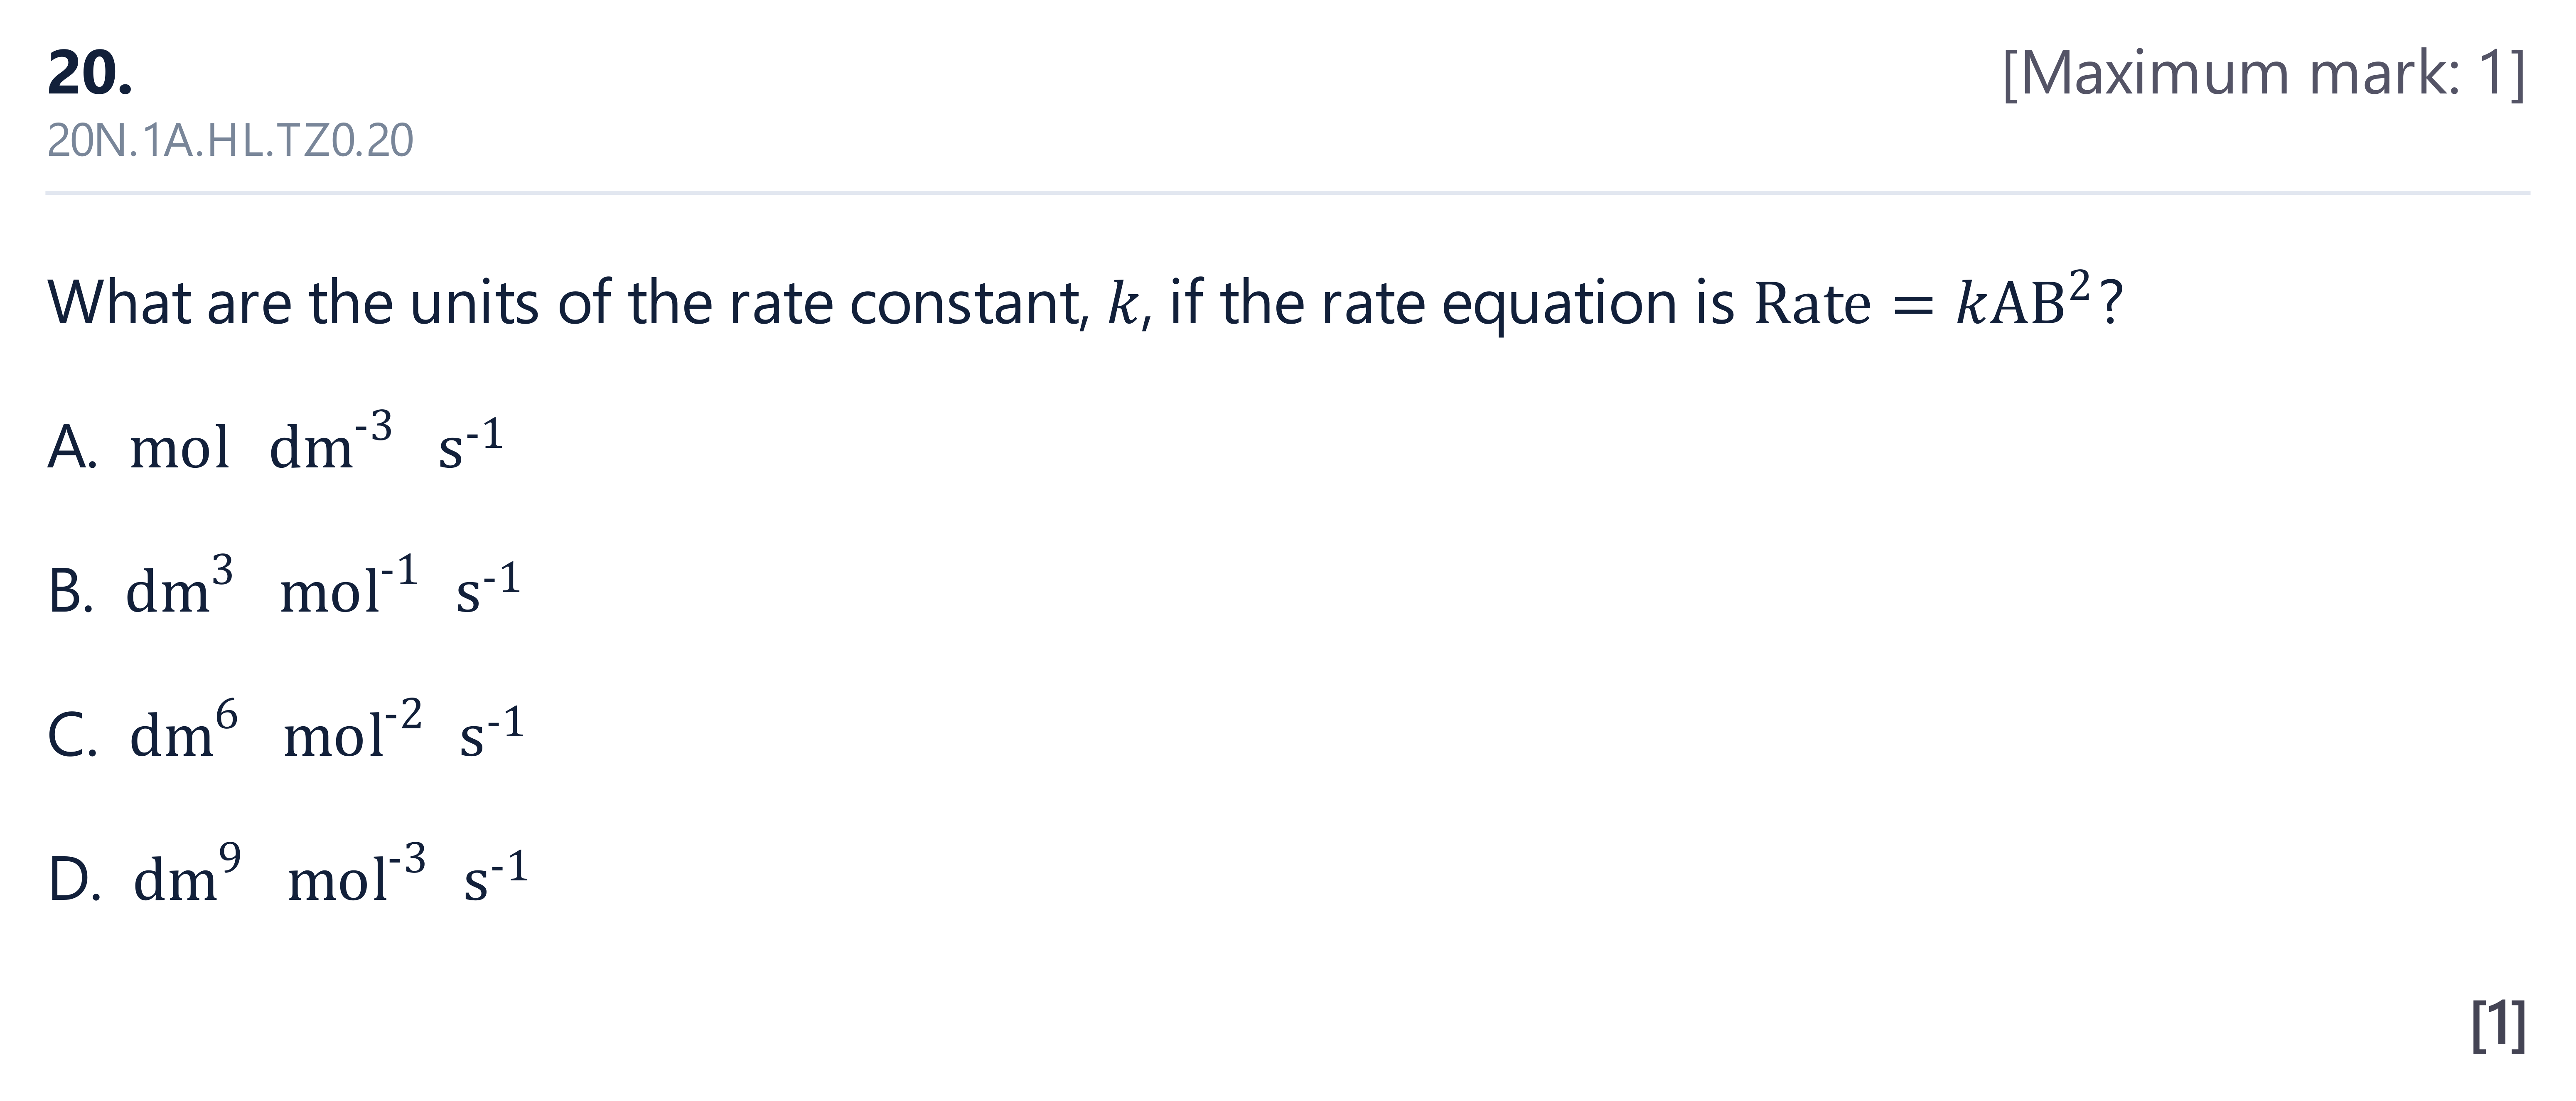Click the mol⁻¹ term in option B
The width and height of the screenshot is (2576, 1101).
tap(349, 585)
